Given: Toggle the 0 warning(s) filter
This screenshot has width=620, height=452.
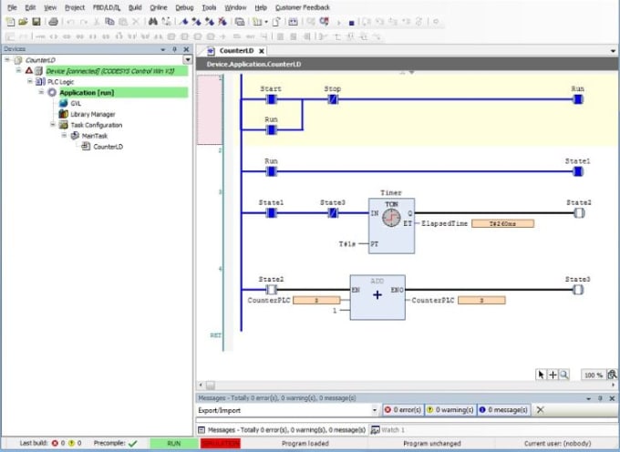Looking at the screenshot, I should tap(450, 410).
